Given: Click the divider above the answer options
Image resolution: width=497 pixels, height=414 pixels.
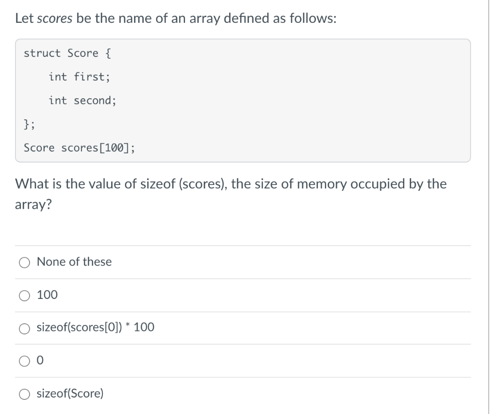Looking at the screenshot, I should click(x=243, y=246).
